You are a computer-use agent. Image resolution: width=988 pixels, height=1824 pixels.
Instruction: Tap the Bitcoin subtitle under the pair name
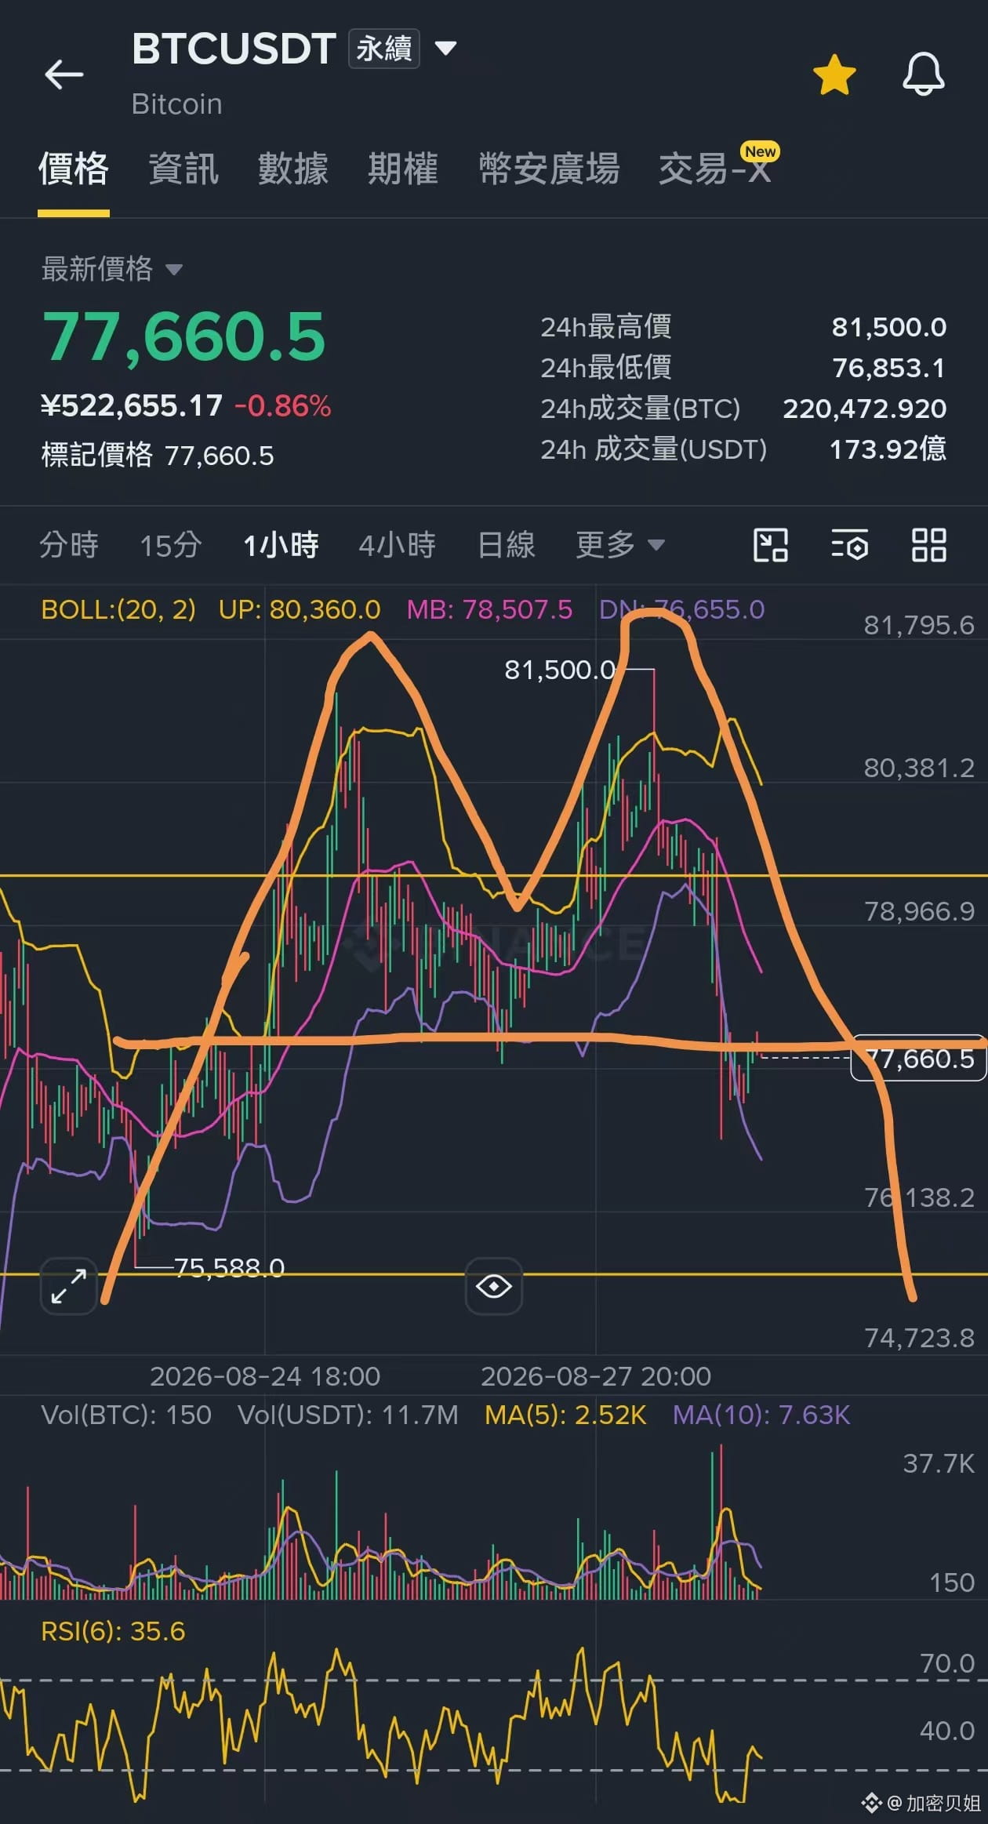(177, 104)
